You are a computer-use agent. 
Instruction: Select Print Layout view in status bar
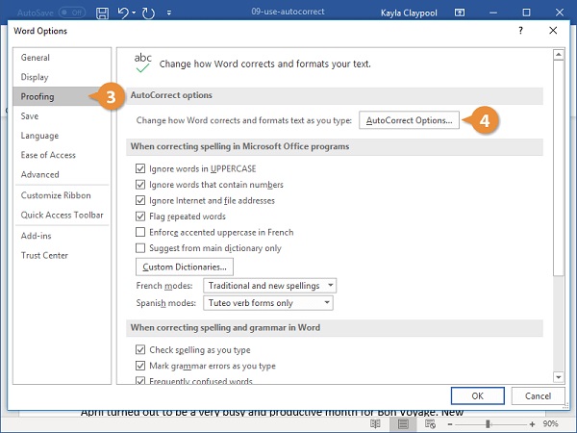403,423
